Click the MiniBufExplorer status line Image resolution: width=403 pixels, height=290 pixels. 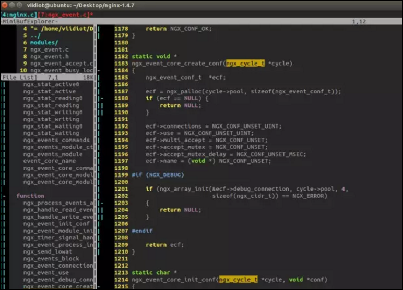pyautogui.click(x=201, y=21)
